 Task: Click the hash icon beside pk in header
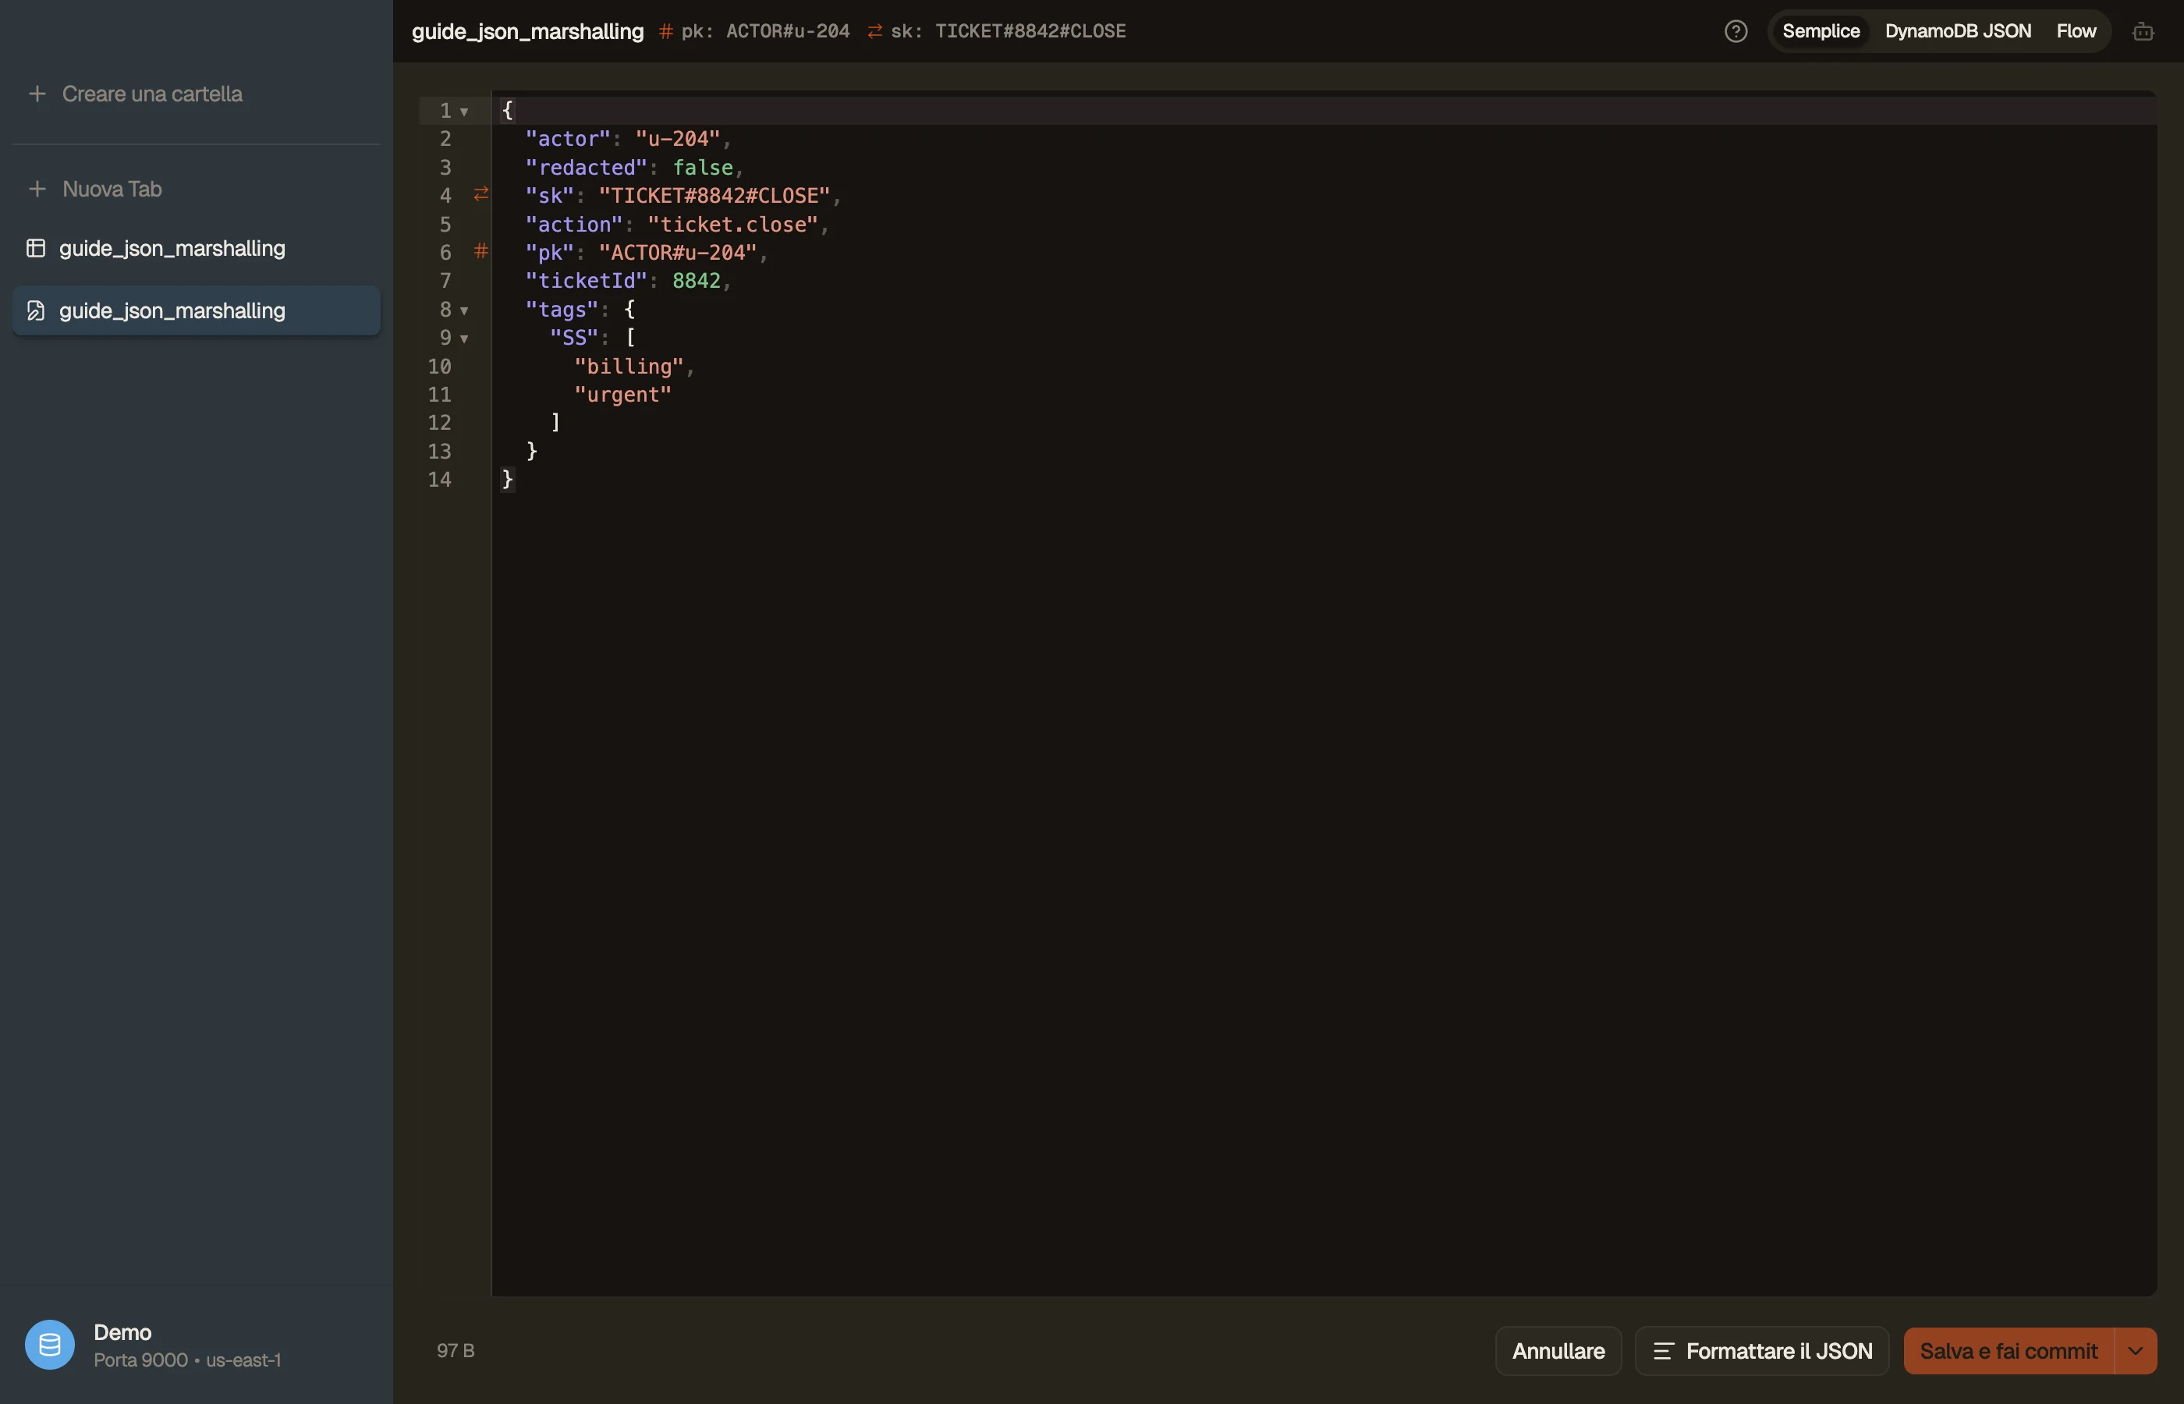click(x=666, y=32)
